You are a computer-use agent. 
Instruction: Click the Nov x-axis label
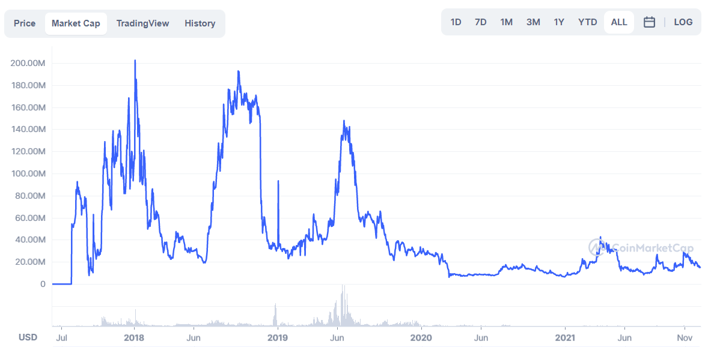pyautogui.click(x=684, y=338)
